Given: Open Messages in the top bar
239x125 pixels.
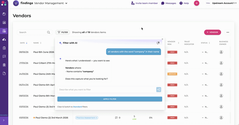Looking at the screenshot, I should [168, 3].
